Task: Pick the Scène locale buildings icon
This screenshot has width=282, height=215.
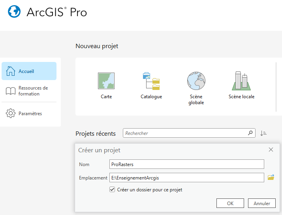Action: pyautogui.click(x=241, y=80)
